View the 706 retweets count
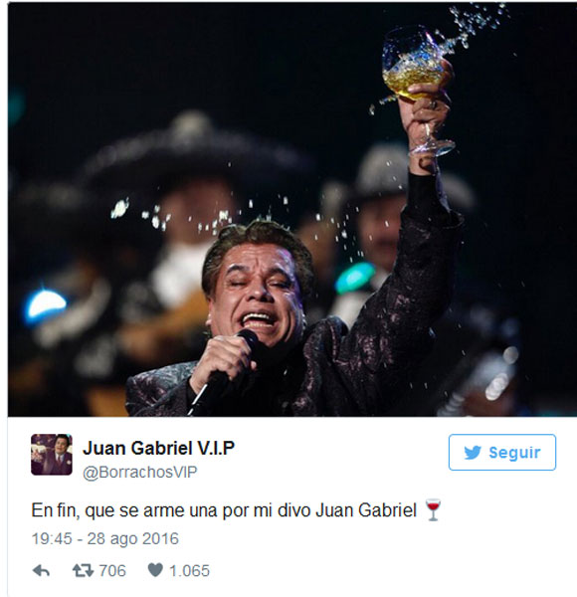This screenshot has height=597, width=577. click(x=112, y=571)
